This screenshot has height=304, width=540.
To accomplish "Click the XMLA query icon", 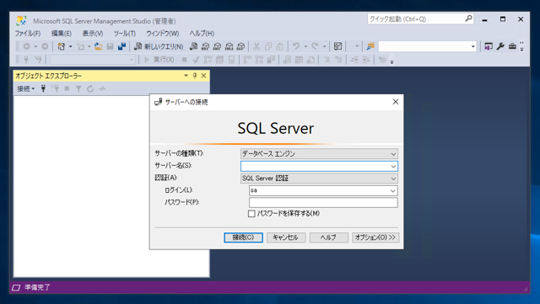I will pos(229,46).
